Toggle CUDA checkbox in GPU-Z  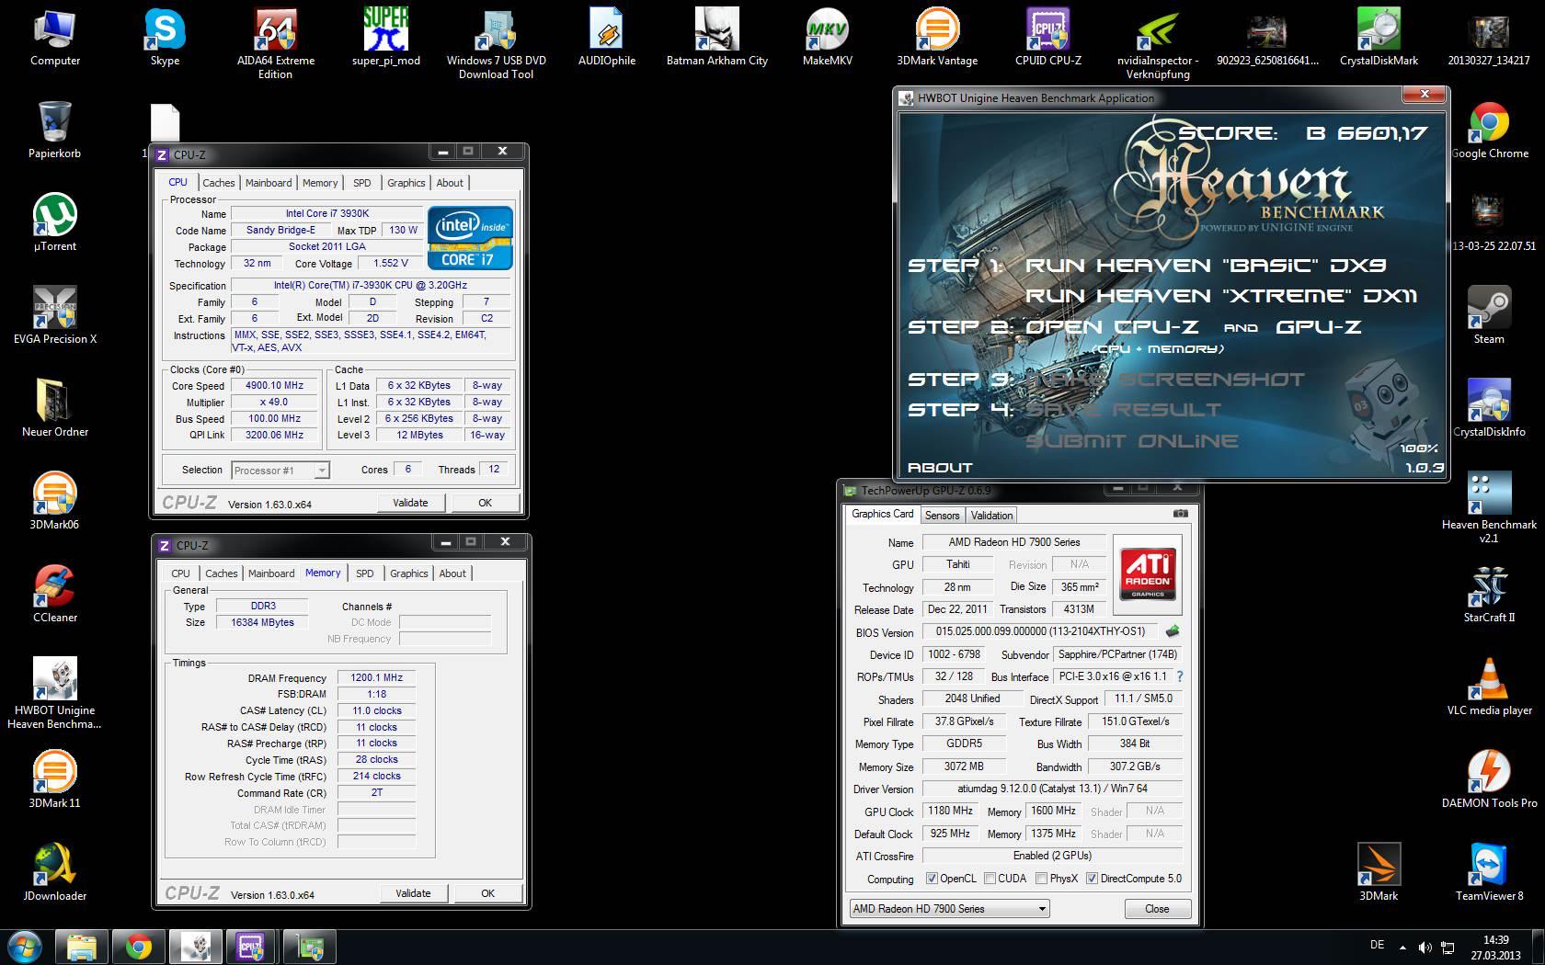tap(990, 879)
